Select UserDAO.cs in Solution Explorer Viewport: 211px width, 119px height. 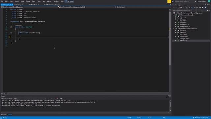[x=183, y=41]
